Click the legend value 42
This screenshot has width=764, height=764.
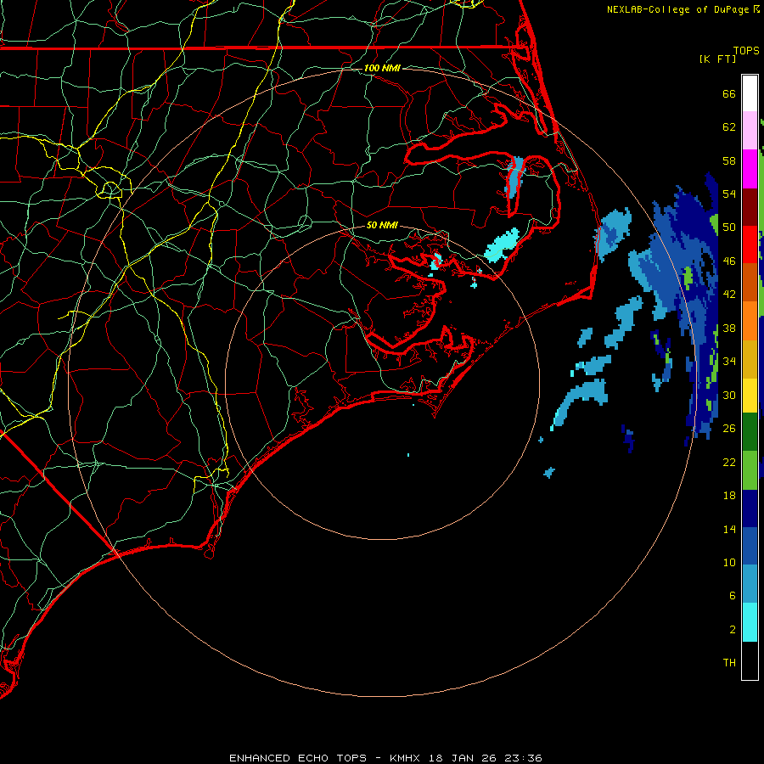click(x=729, y=295)
